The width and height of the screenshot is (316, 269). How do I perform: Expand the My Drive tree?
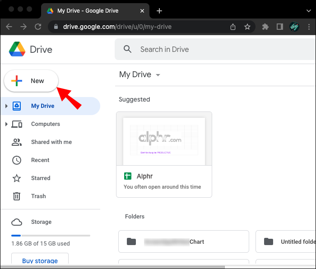coord(6,106)
